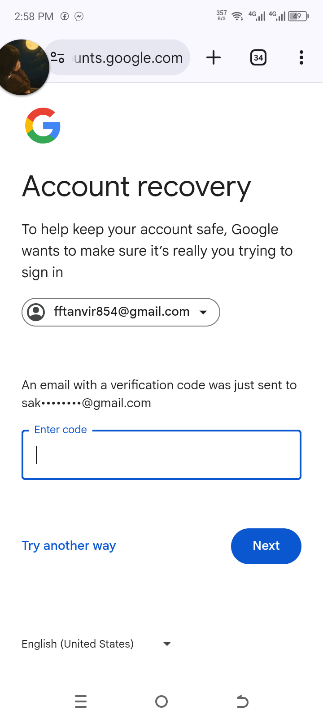The width and height of the screenshot is (323, 723).
Task: Open the tab switcher showing 34 tabs
Action: pyautogui.click(x=258, y=57)
